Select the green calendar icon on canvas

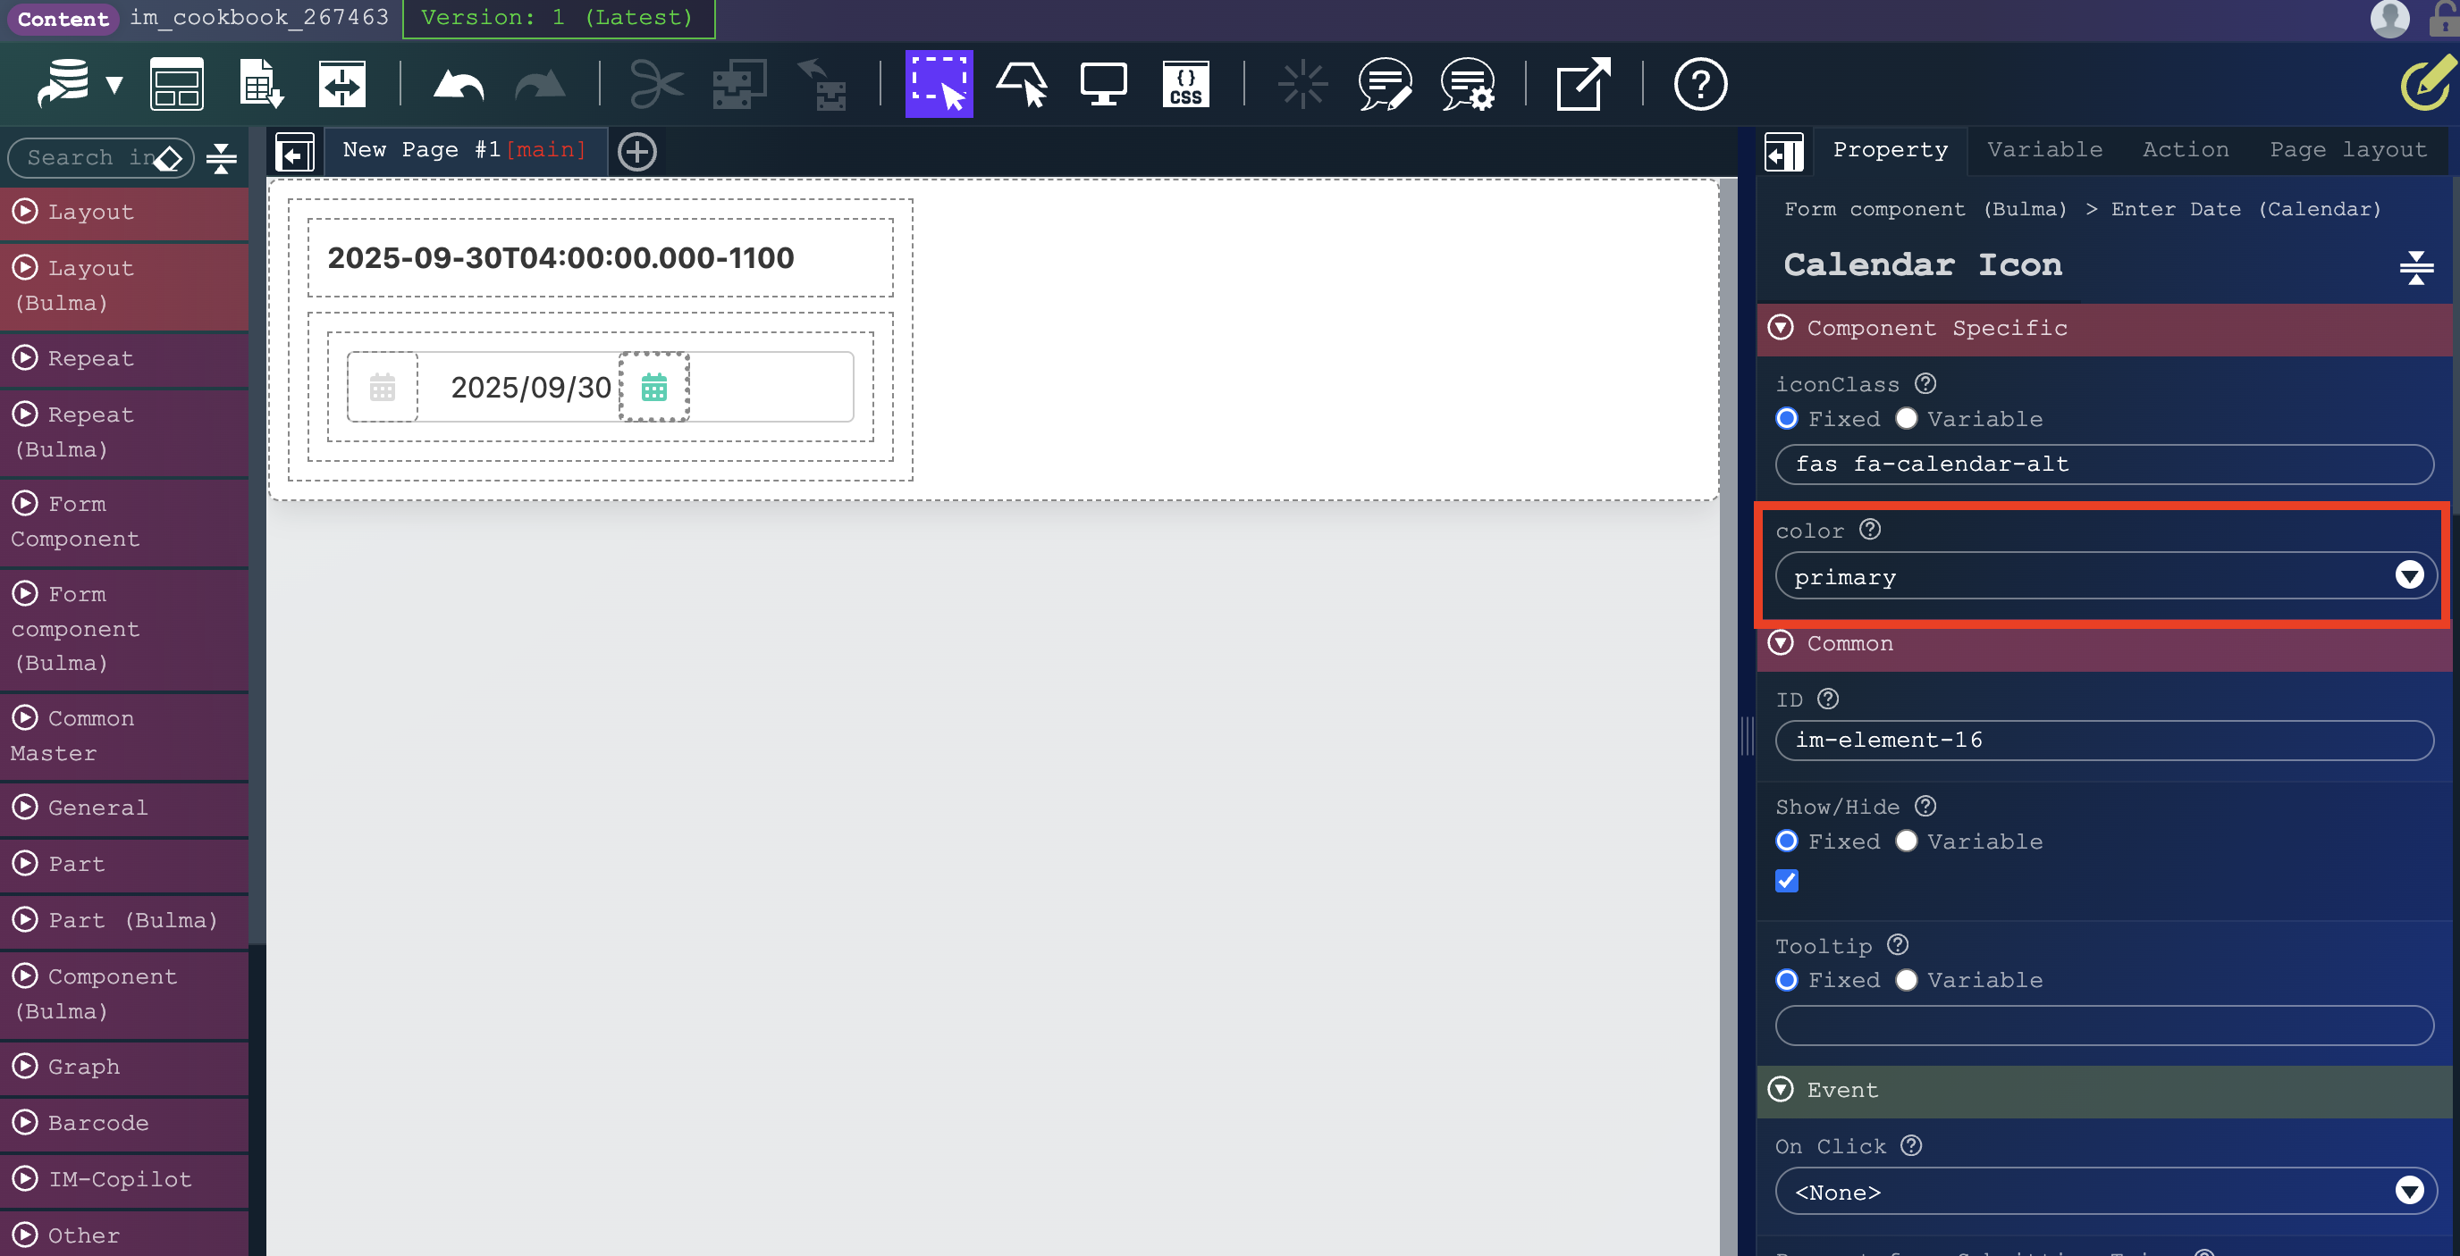tap(654, 388)
